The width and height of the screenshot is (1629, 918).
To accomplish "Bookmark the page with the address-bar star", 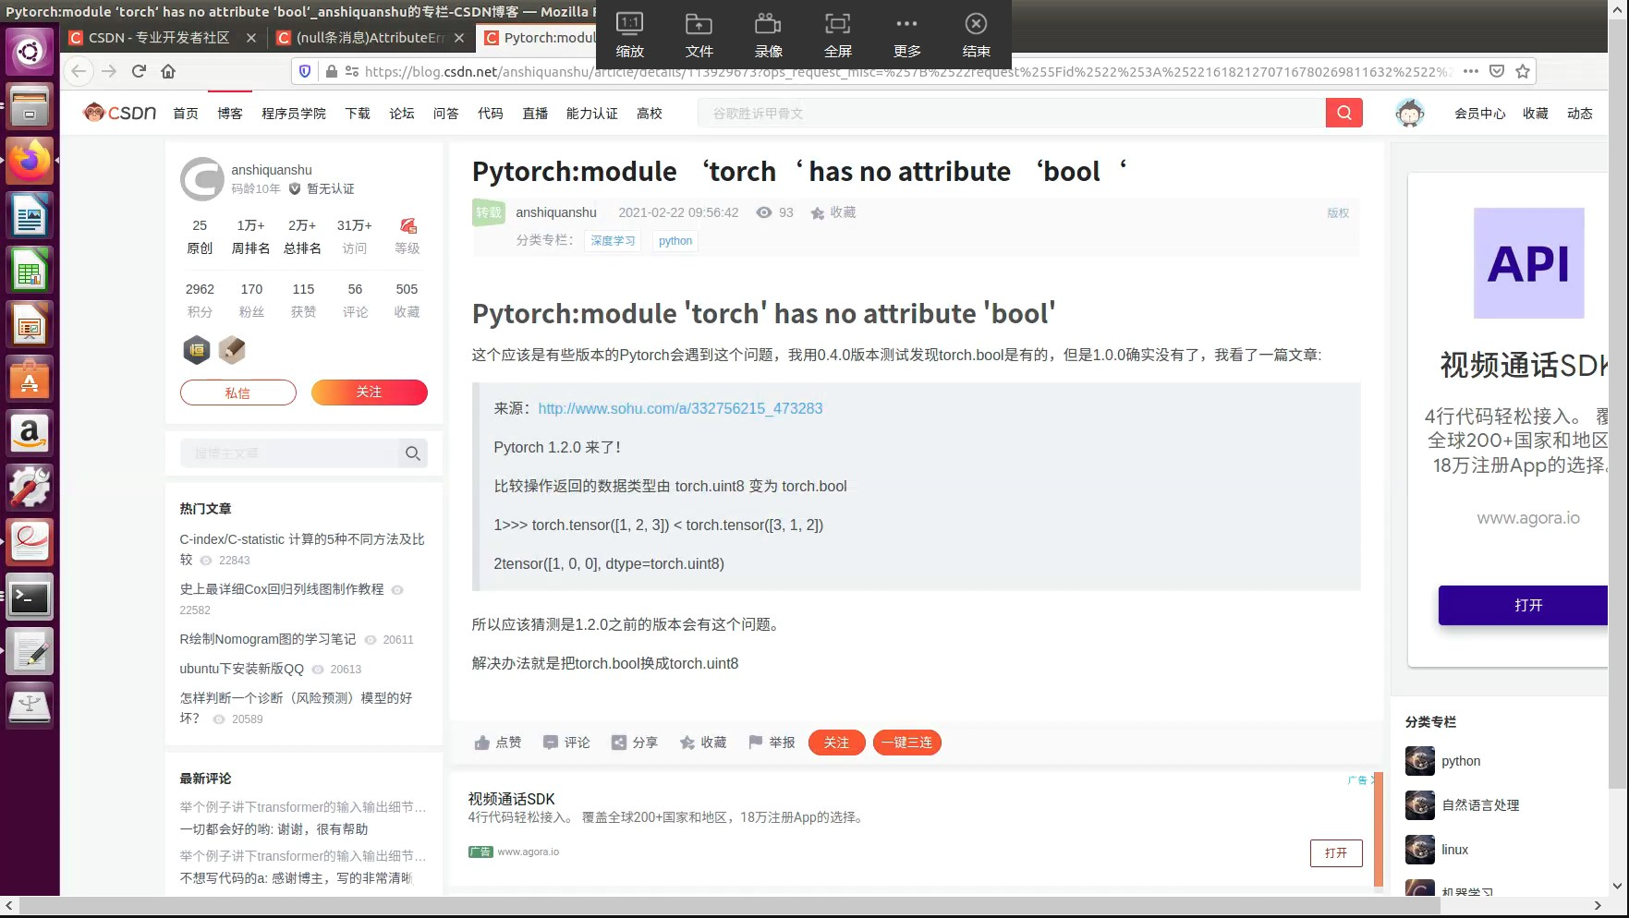I will point(1522,71).
